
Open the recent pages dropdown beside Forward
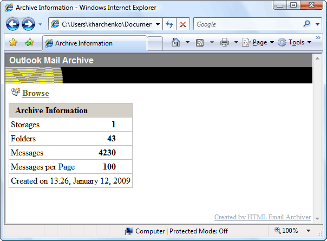point(40,24)
